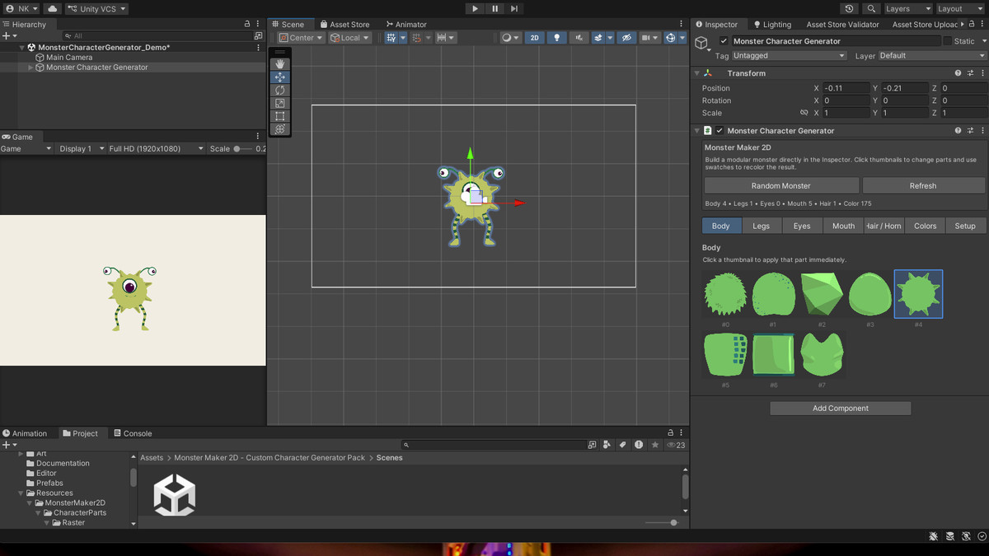Image resolution: width=989 pixels, height=556 pixels.
Task: Select the Transform tool in Scene overlay
Action: click(x=280, y=129)
